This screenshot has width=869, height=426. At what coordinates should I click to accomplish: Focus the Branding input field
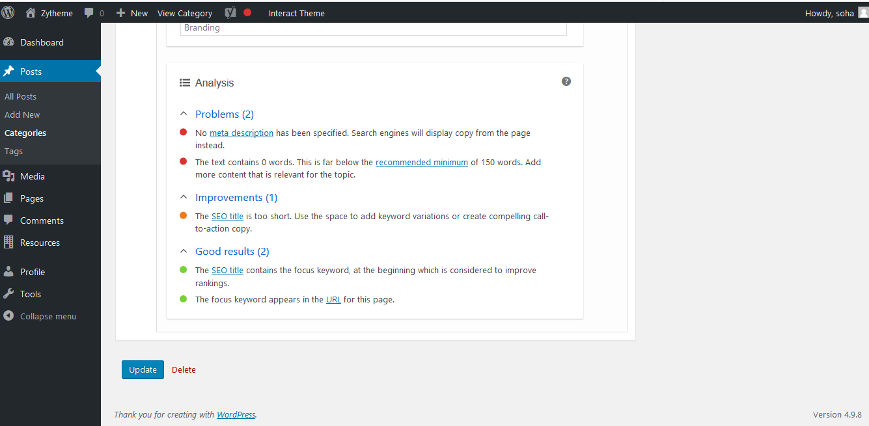[x=373, y=29]
